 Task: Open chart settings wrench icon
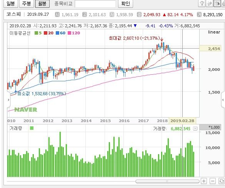(202, 3)
